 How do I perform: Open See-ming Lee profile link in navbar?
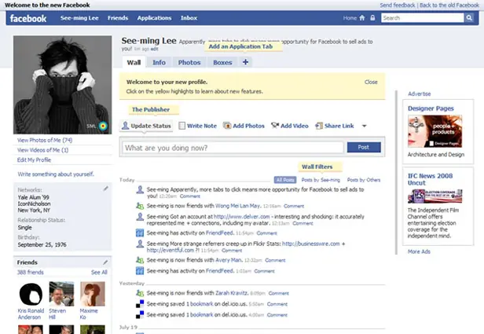(x=79, y=18)
